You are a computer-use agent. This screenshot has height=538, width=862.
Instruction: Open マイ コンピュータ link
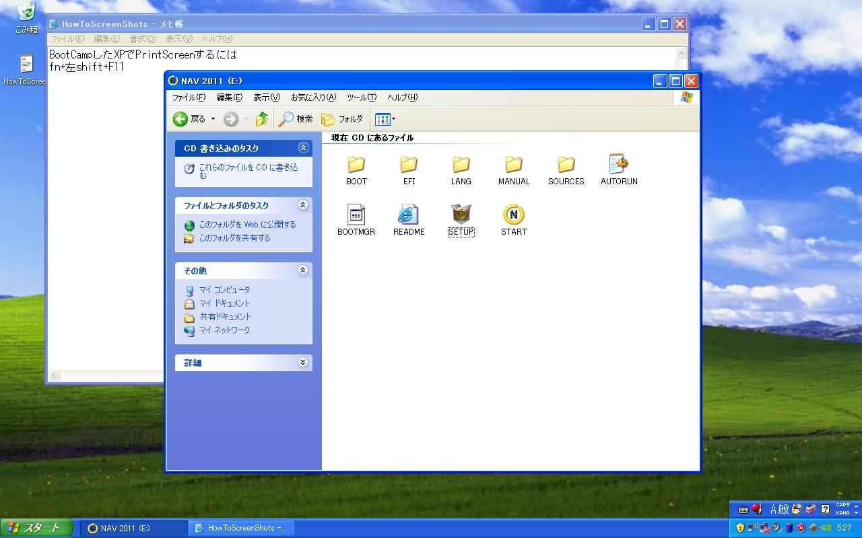[224, 290]
